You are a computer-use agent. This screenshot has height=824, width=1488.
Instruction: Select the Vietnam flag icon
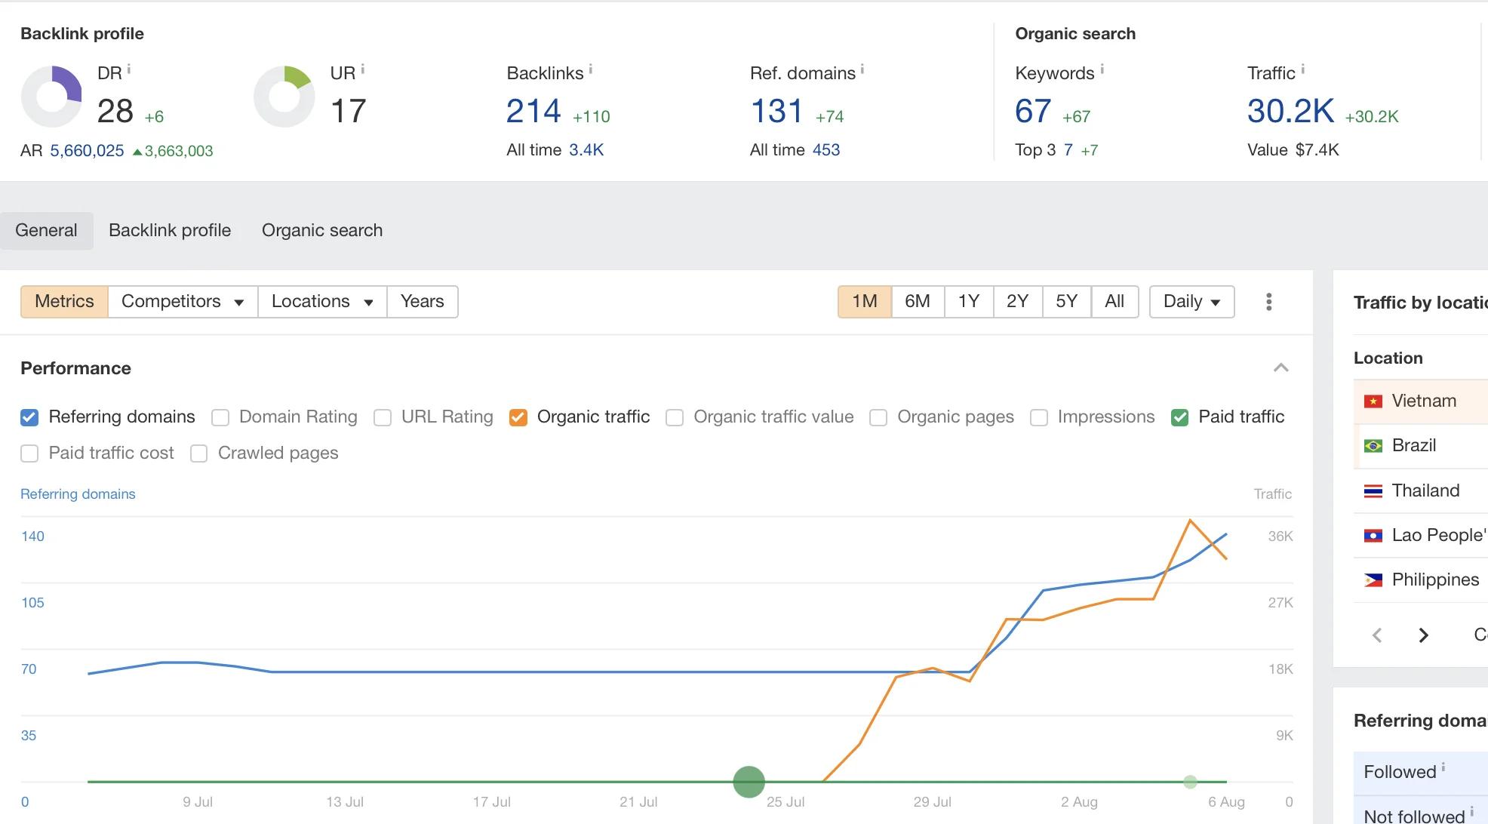point(1373,401)
